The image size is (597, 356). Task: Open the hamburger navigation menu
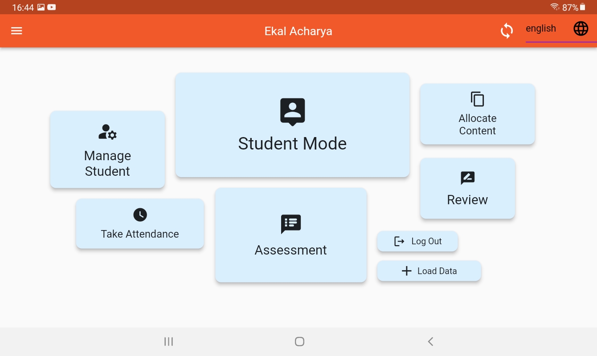point(16,31)
